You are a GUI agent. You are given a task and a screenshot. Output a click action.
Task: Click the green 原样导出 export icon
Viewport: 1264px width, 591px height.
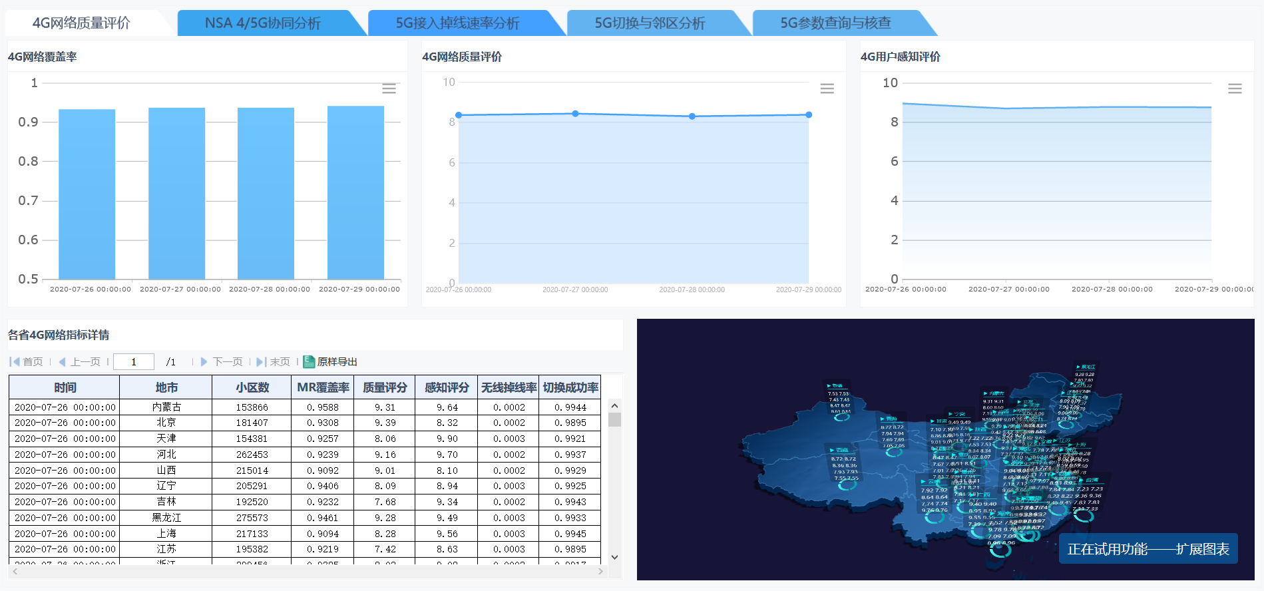point(309,362)
